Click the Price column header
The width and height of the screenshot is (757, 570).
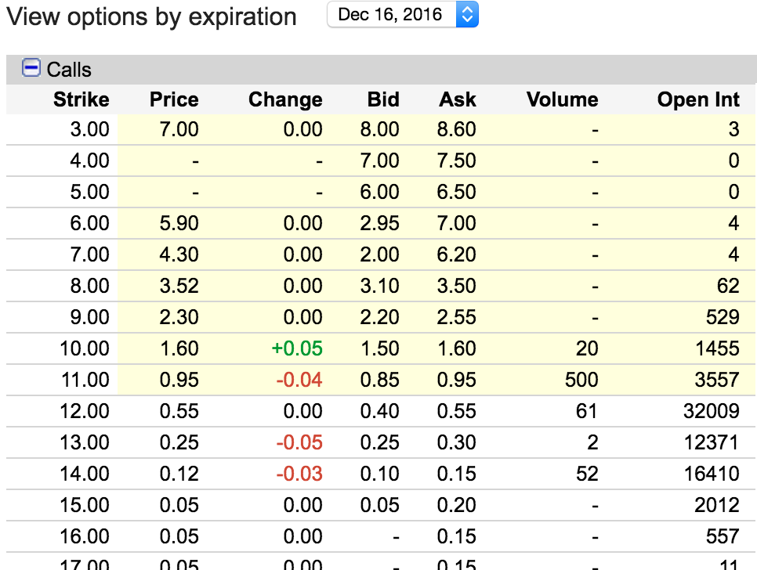pos(174,99)
